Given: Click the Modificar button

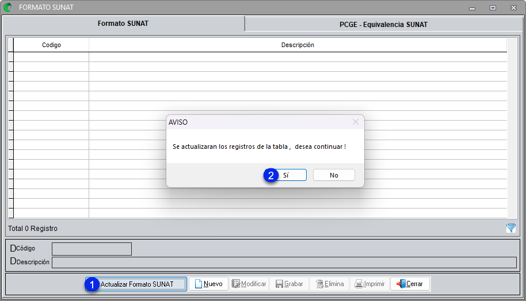Looking at the screenshot, I should (249, 284).
